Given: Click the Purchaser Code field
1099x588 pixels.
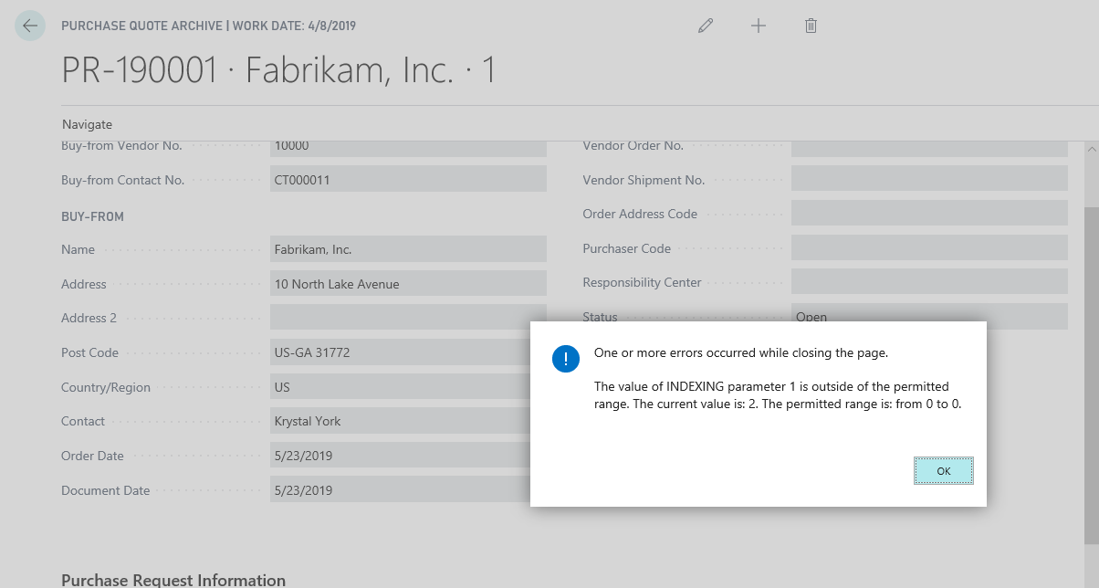Looking at the screenshot, I should coord(929,248).
